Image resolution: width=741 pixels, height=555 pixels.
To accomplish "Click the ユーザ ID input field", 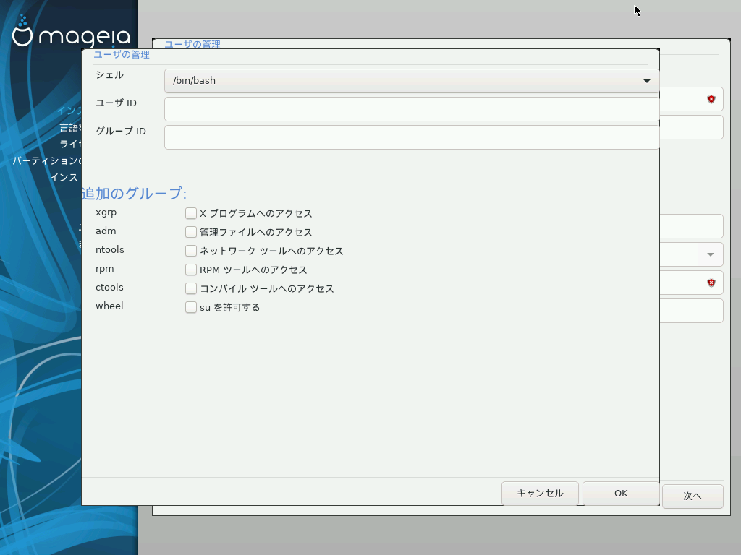I will 412,109.
